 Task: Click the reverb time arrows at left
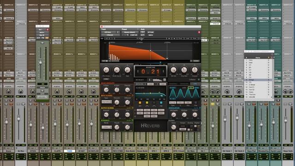(x=138, y=71)
